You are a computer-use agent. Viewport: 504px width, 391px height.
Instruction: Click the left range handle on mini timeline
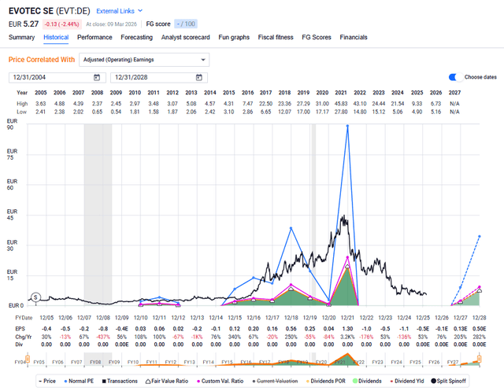(x=28, y=359)
